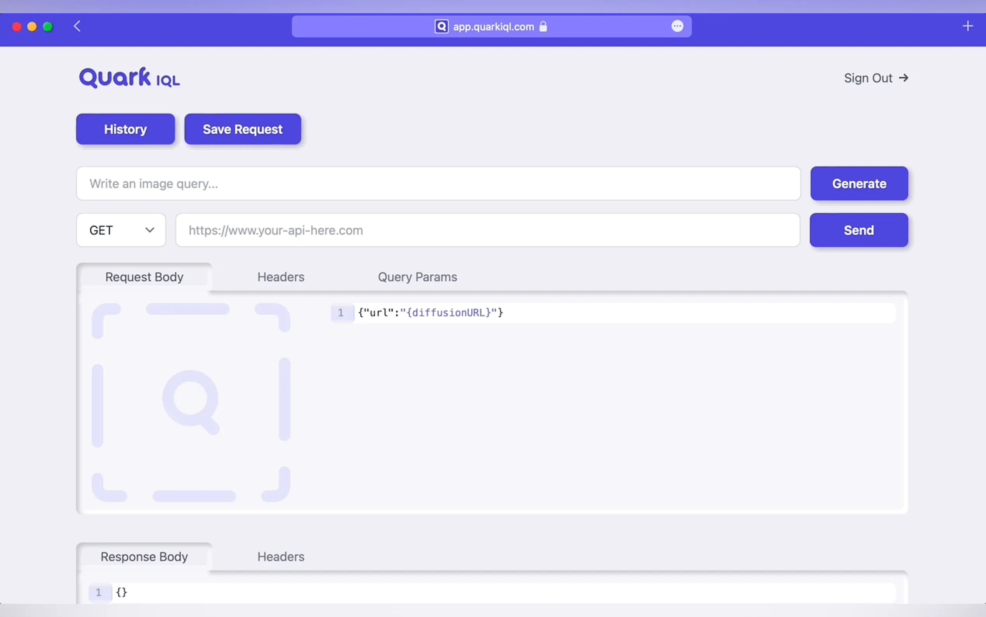The width and height of the screenshot is (986, 617).
Task: Click the Quark IQL logo
Action: coord(129,78)
